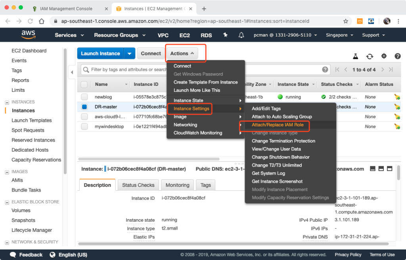Deselect the DR-master instance checkbox
Viewport: 406px width, 260px height.
(84, 107)
